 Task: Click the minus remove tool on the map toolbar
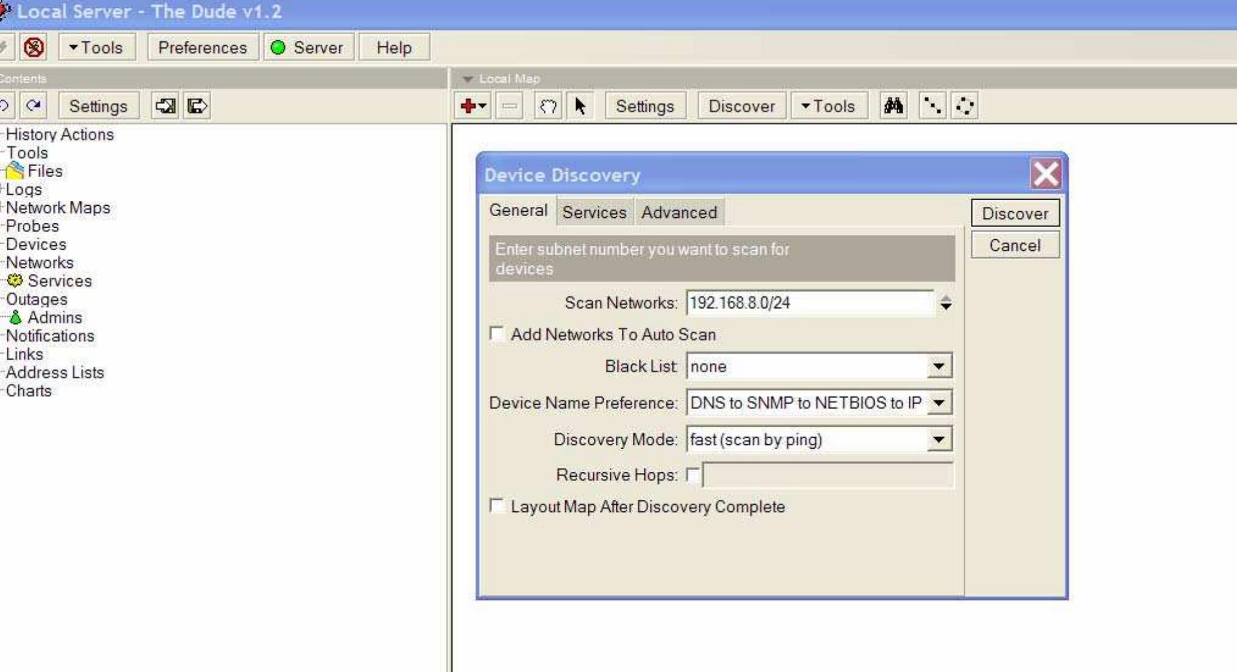(508, 105)
